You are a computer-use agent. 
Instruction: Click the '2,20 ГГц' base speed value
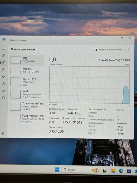(x=120, y=110)
